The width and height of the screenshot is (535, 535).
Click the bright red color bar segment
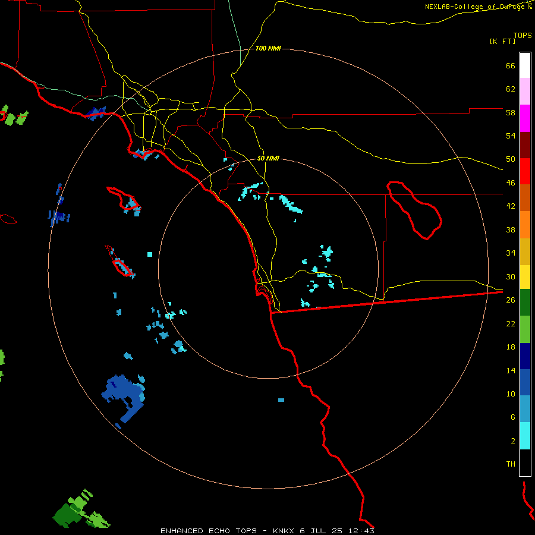pos(525,171)
